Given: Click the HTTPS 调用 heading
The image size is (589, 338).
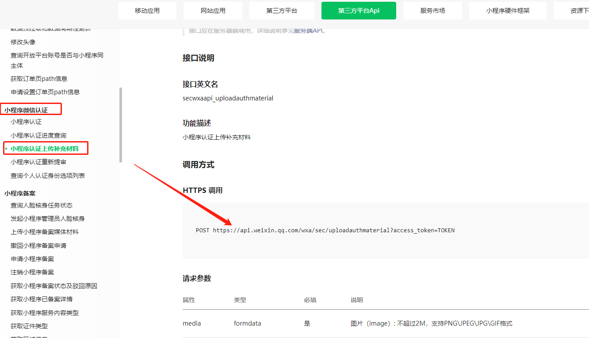Looking at the screenshot, I should 203,190.
